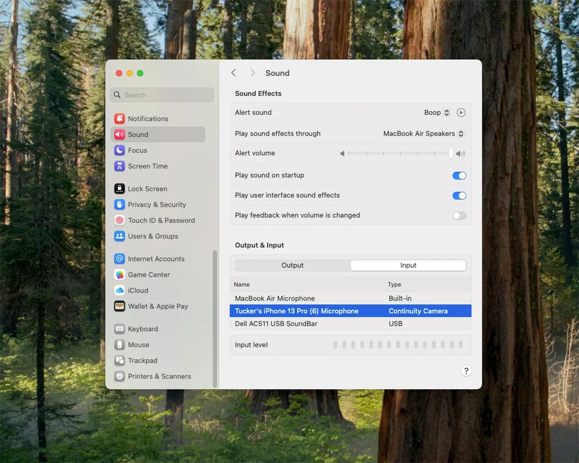This screenshot has width=579, height=463.
Task: Open the iCloud cloud icon
Action: [119, 290]
